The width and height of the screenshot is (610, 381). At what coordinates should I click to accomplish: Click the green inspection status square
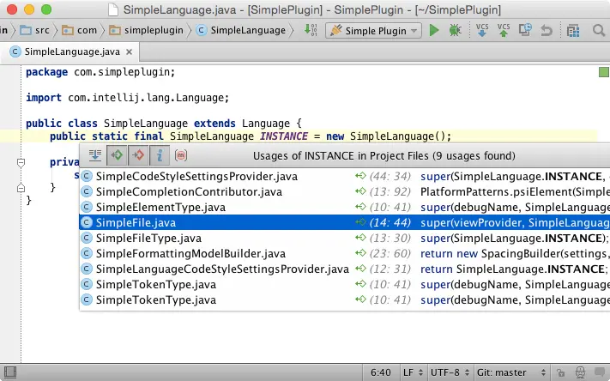pos(603,72)
